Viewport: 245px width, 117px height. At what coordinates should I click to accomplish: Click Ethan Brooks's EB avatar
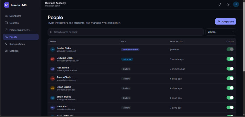coord(53,98)
